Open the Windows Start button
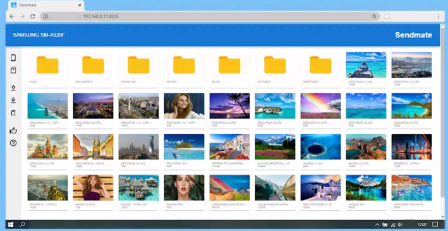The height and width of the screenshot is (231, 448). (x=11, y=225)
